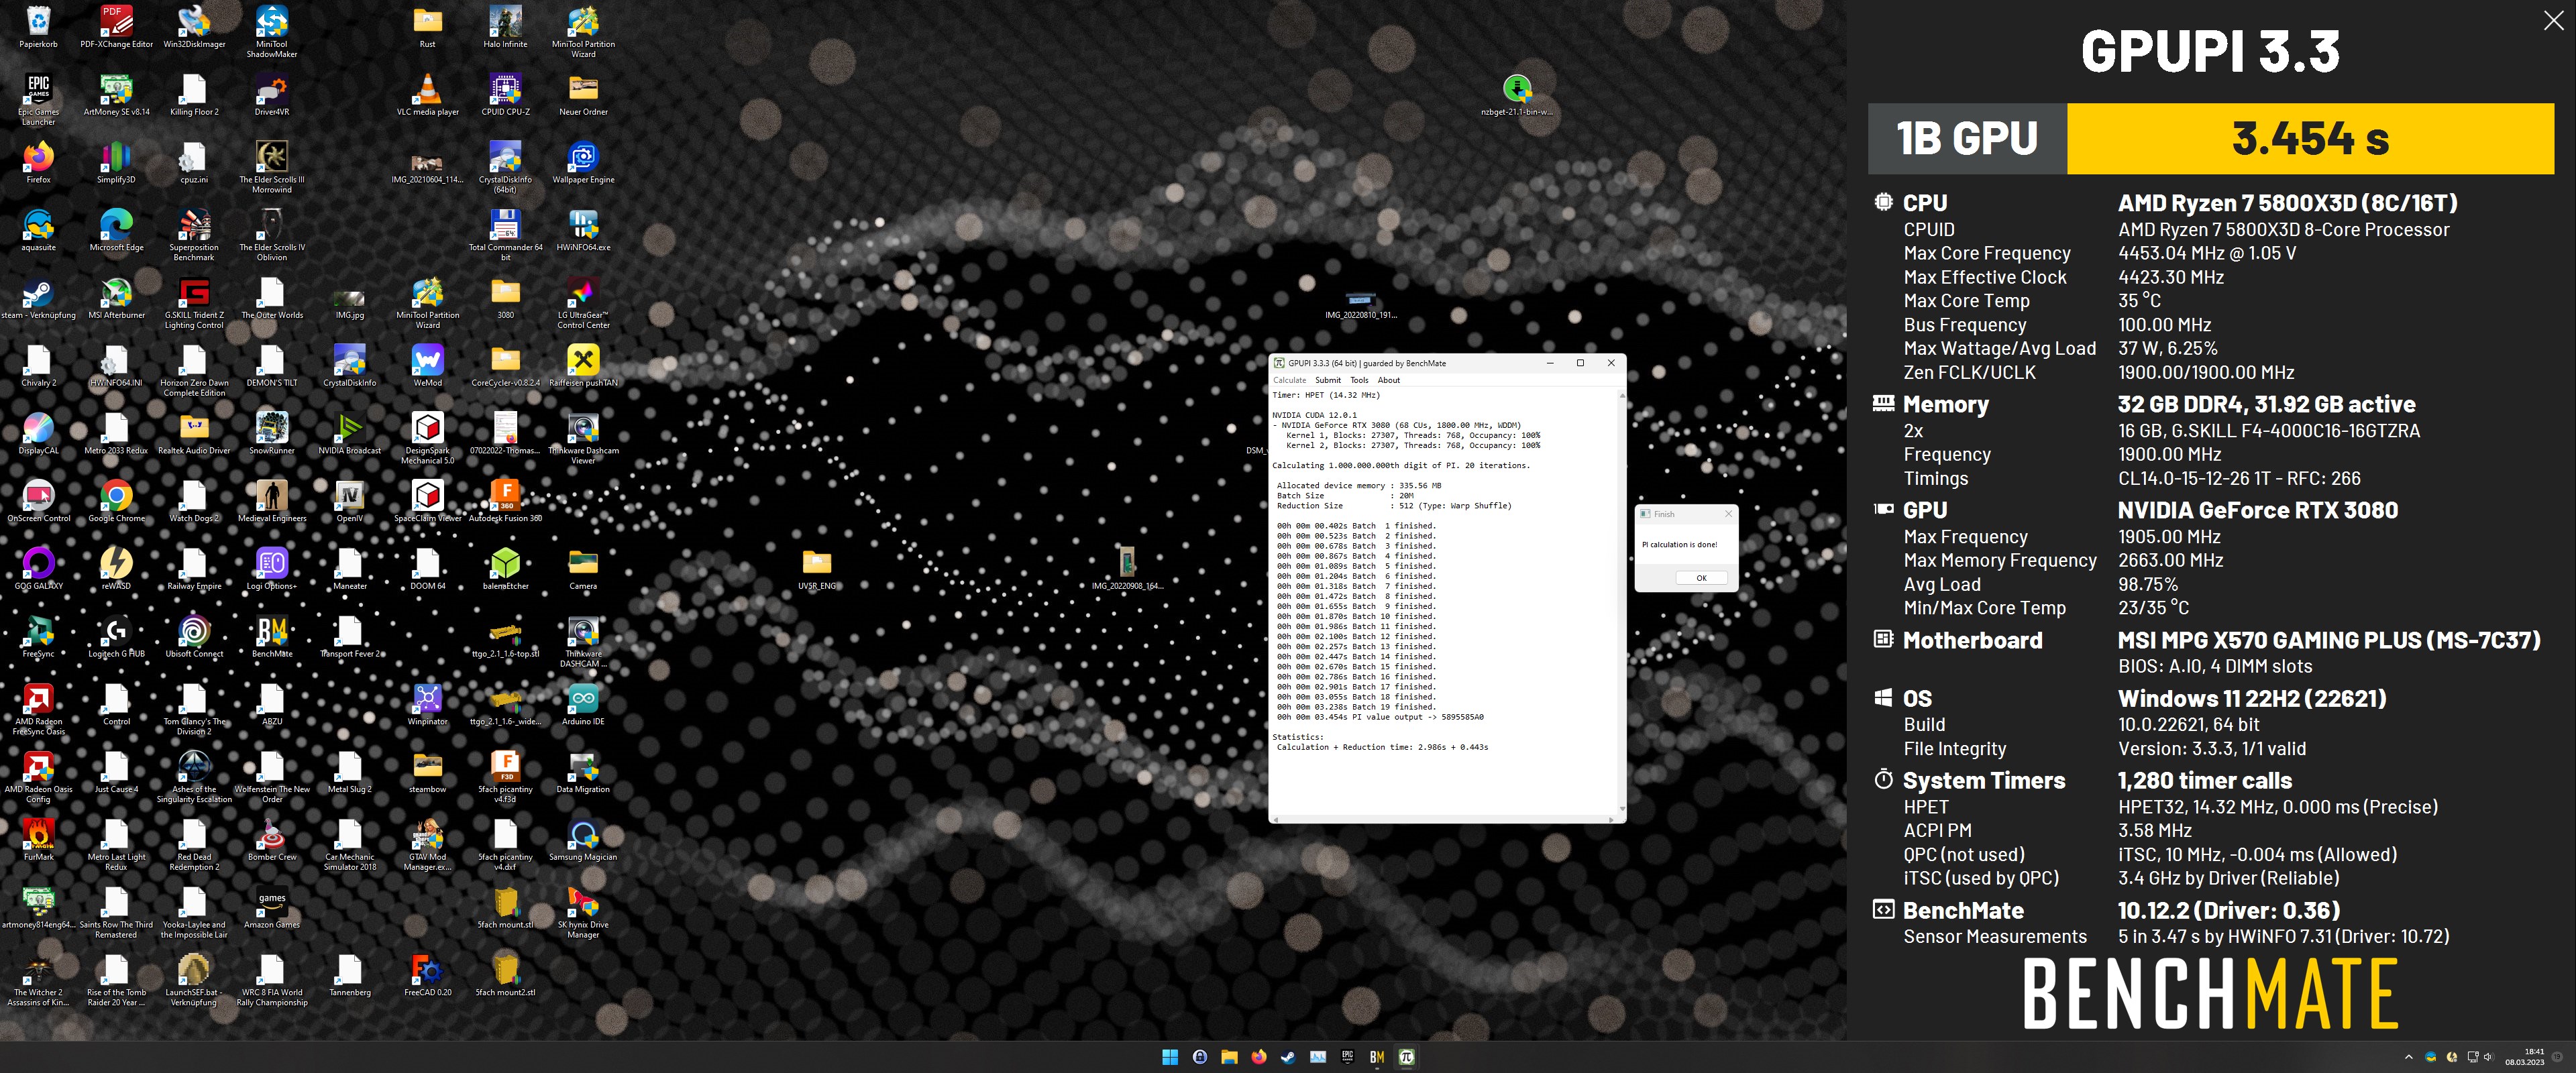The image size is (2576, 1073).
Task: Click the scroll-up arrow in the GPUPI log
Action: 1621,396
